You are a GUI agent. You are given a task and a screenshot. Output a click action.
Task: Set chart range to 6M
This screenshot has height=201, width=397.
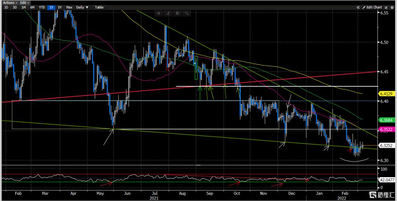(x=32, y=7)
